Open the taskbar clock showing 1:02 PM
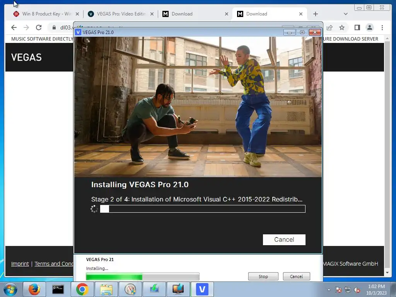Screen dimensions: 396x297 pyautogui.click(x=376, y=290)
